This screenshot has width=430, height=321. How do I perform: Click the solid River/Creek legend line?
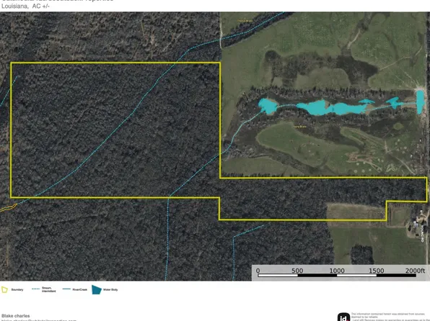click(66, 289)
